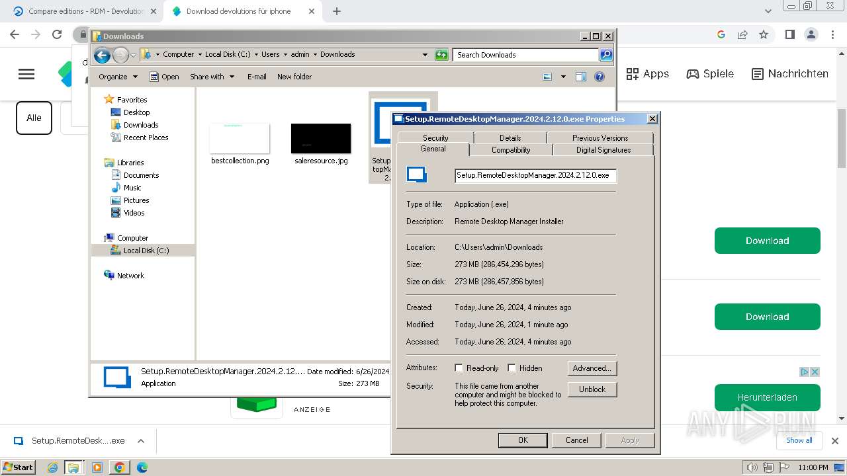The width and height of the screenshot is (847, 476).
Task: Switch to the Digital Signatures tab
Action: click(603, 150)
